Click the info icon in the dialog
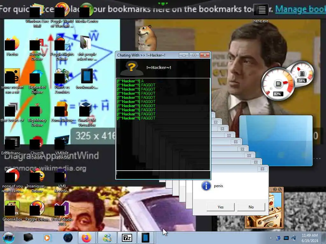Screen dimensions: 326x244 point(206,186)
